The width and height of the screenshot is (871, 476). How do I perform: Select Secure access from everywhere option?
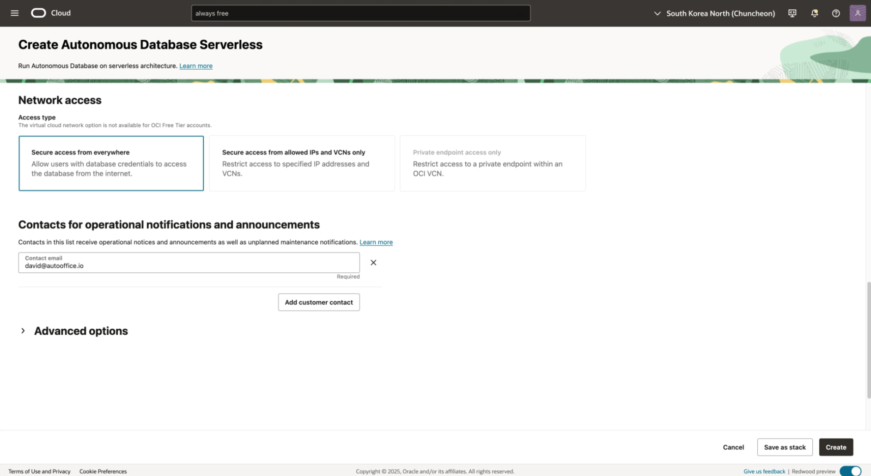(x=111, y=163)
